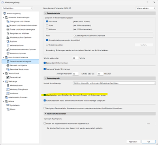Image resolution: width=158 pixels, height=145 pixels.
Task: Collapse the Datensicherheit section
Action: pos(45,13)
